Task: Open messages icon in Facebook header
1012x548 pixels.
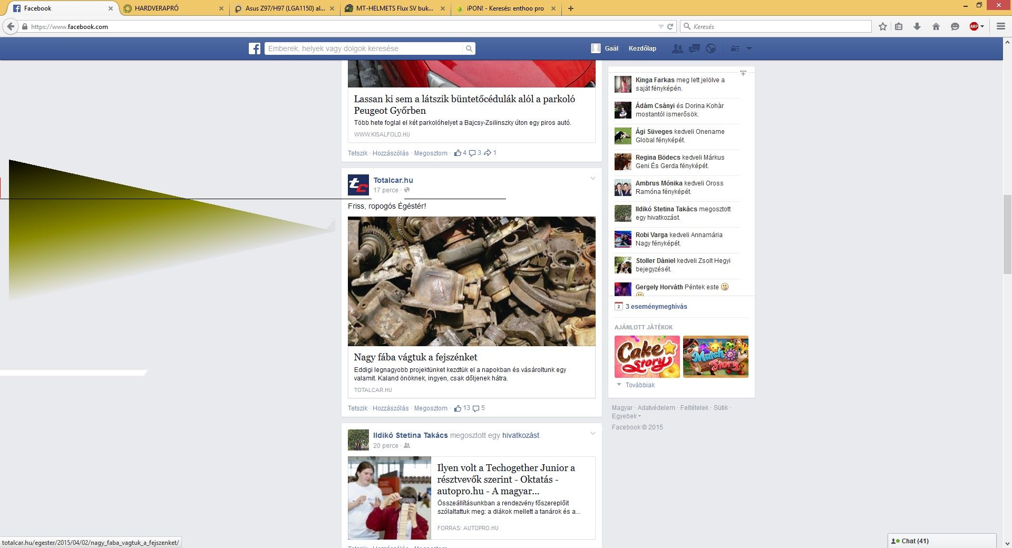Action: [694, 48]
